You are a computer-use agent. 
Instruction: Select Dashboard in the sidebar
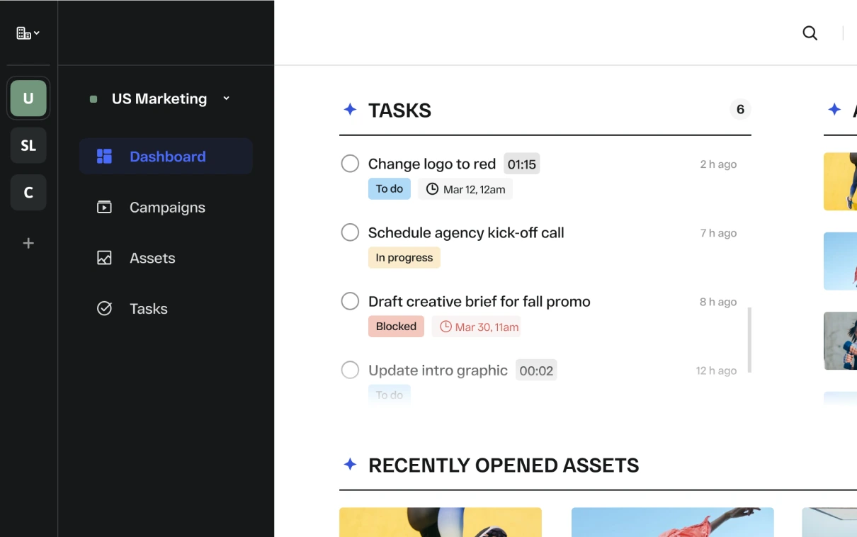pyautogui.click(x=167, y=156)
